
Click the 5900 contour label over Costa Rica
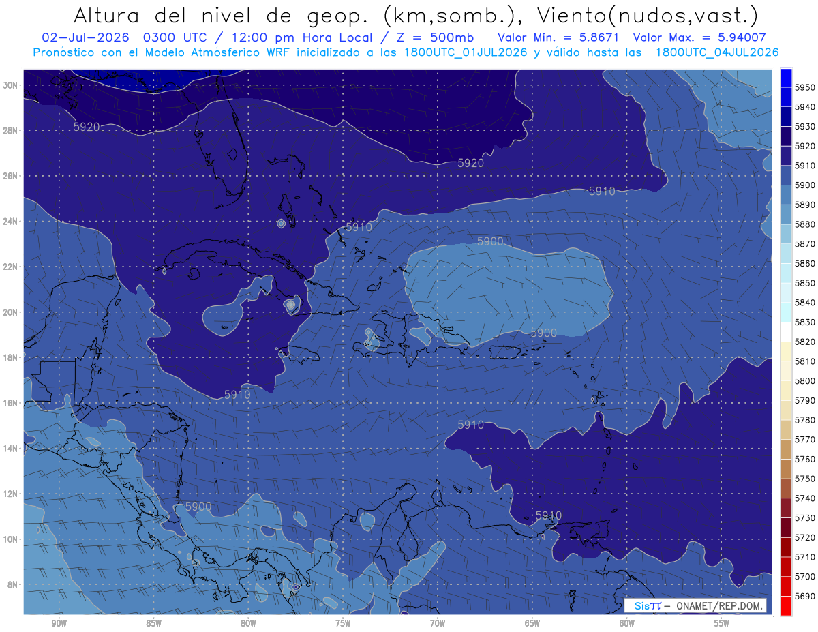click(x=198, y=507)
